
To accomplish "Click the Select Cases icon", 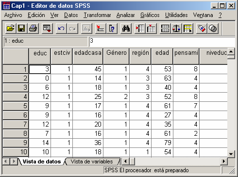I will coord(187,29).
